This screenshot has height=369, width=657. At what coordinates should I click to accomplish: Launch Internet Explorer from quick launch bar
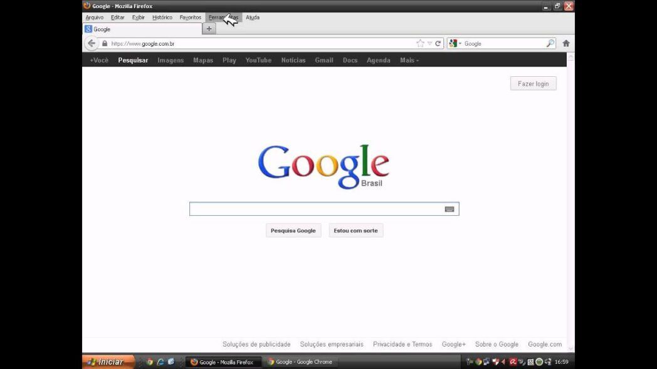click(160, 362)
